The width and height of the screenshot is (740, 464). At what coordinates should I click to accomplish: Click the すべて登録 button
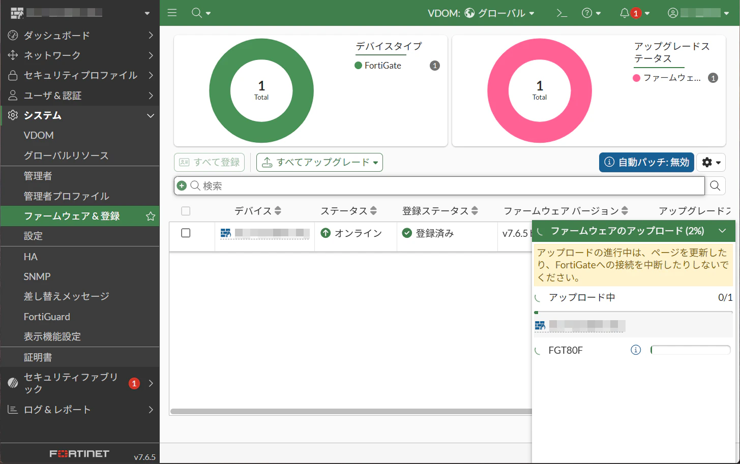pyautogui.click(x=209, y=162)
